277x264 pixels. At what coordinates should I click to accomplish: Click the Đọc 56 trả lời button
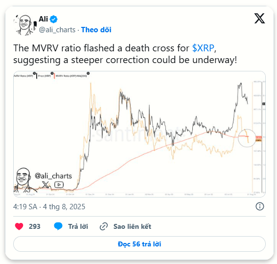[139, 244]
